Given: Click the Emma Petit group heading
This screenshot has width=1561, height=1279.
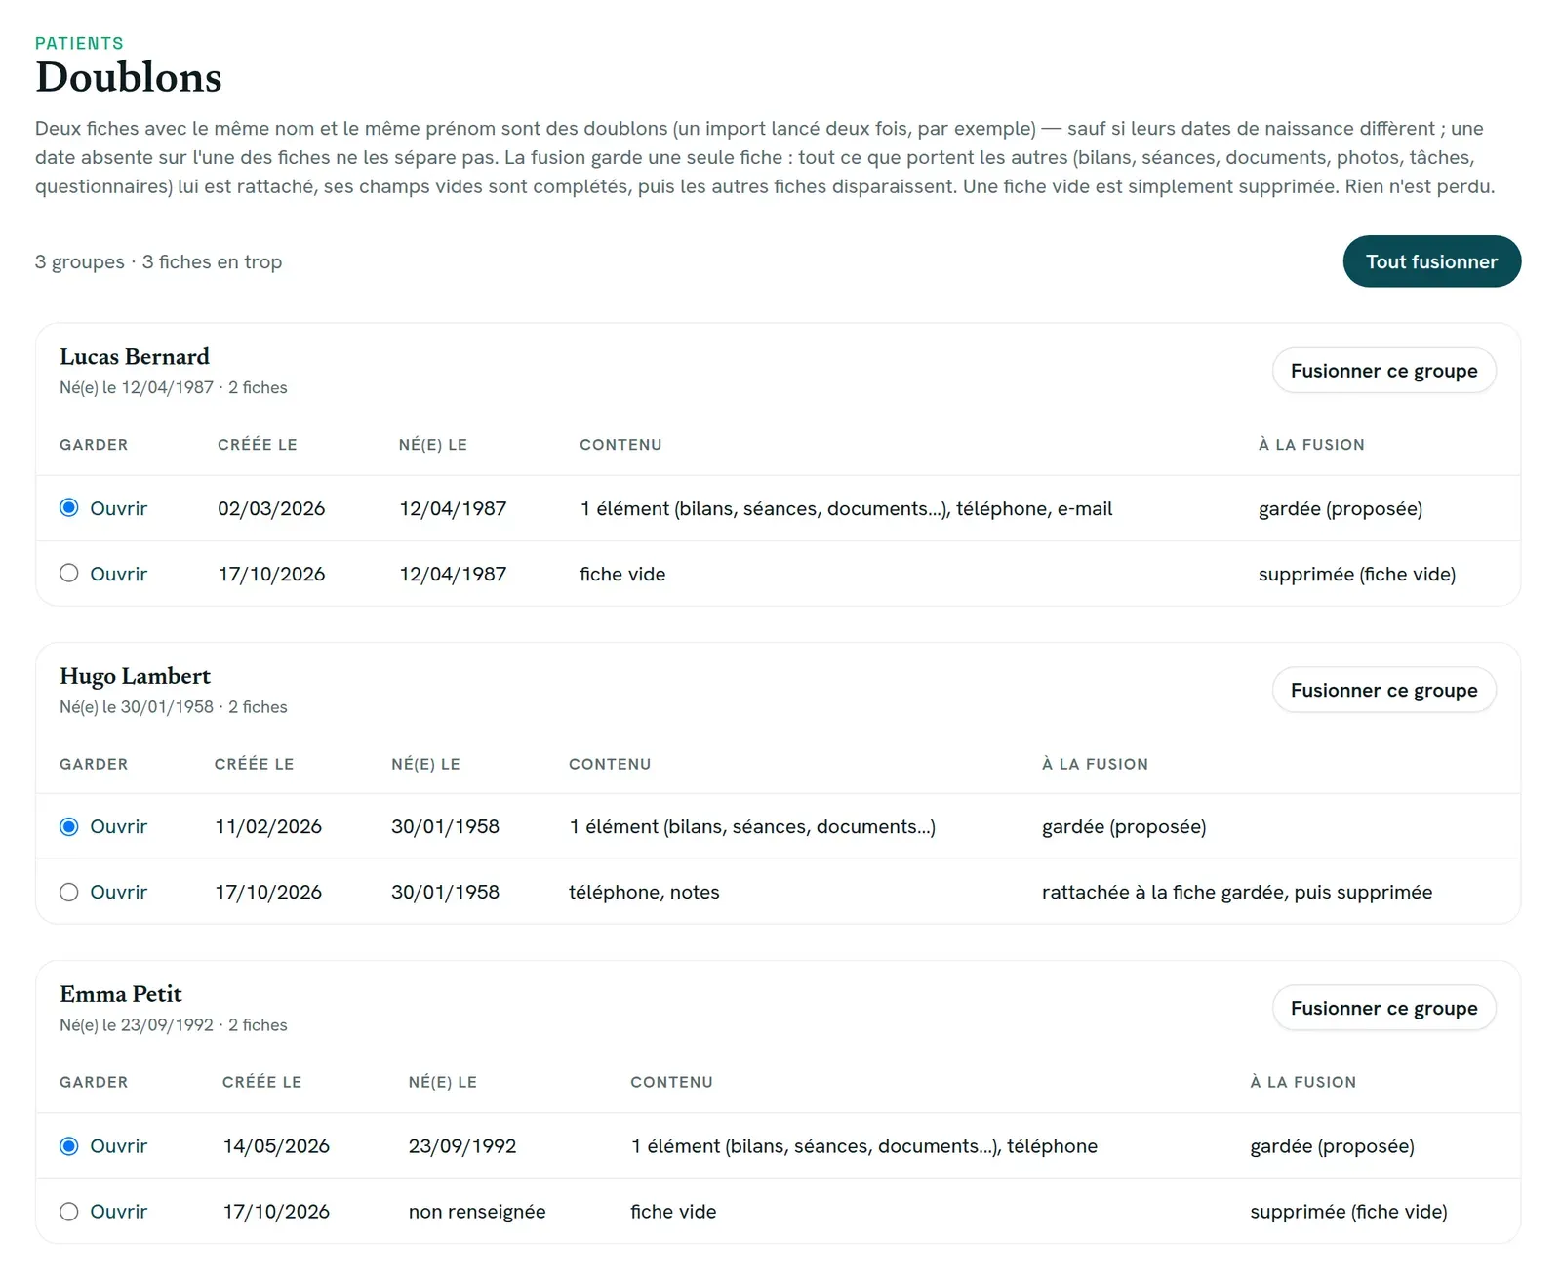Looking at the screenshot, I should 121,994.
